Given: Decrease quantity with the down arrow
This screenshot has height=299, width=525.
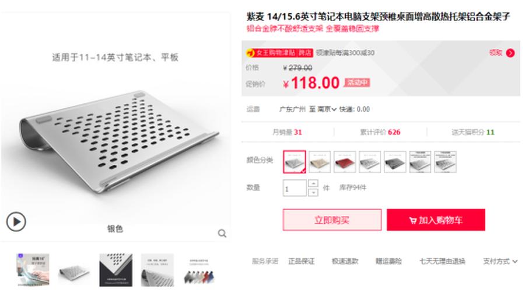Looking at the screenshot, I should (x=313, y=192).
